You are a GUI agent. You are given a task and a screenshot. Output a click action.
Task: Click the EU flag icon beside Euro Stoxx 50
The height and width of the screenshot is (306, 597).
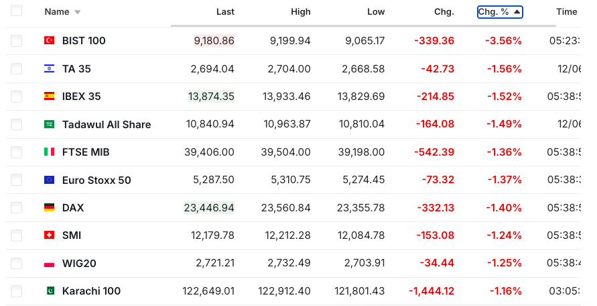[x=49, y=180]
